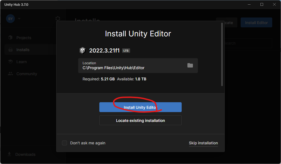Click the Skip installation link
281x164 pixels.
[x=203, y=143]
